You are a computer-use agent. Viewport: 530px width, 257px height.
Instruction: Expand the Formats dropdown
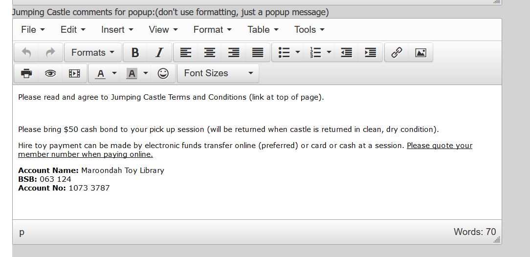(x=93, y=53)
